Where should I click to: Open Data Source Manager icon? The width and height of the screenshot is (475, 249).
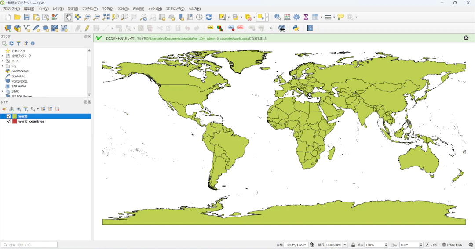[x=8, y=28]
